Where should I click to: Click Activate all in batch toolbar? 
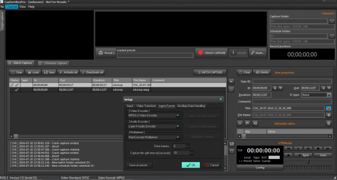pyautogui.click(x=68, y=73)
